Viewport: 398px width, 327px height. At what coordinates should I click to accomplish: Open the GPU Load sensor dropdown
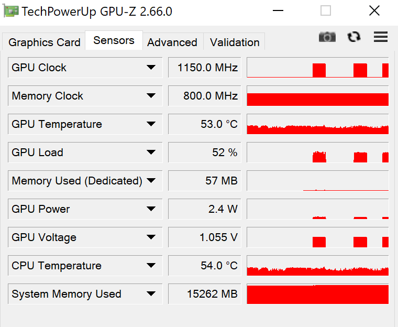pyautogui.click(x=151, y=152)
